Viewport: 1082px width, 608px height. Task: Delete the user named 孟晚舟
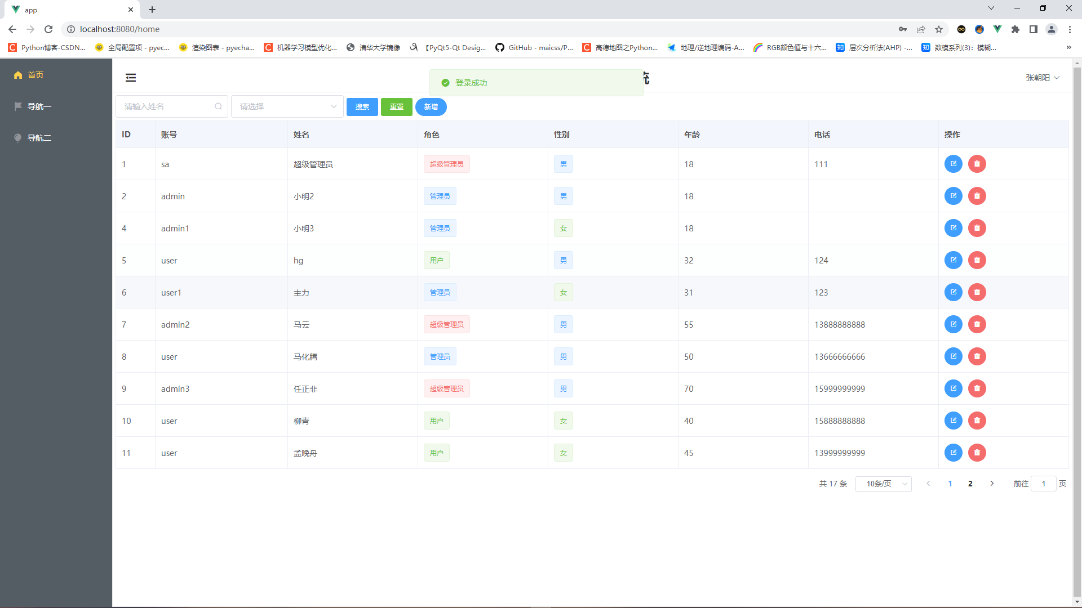(x=977, y=453)
